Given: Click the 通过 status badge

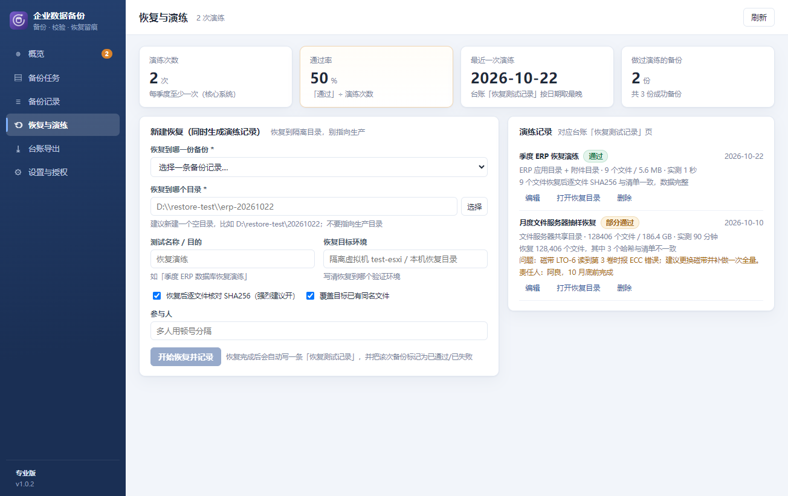Looking at the screenshot, I should click(x=596, y=156).
